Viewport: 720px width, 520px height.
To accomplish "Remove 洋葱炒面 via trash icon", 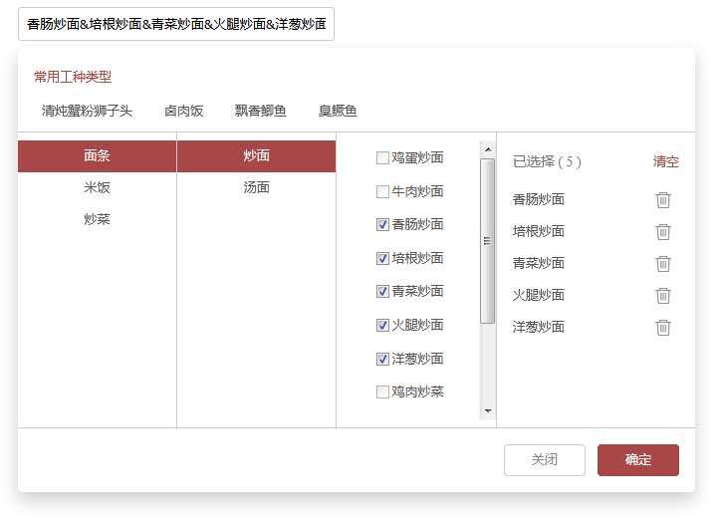I will (663, 327).
